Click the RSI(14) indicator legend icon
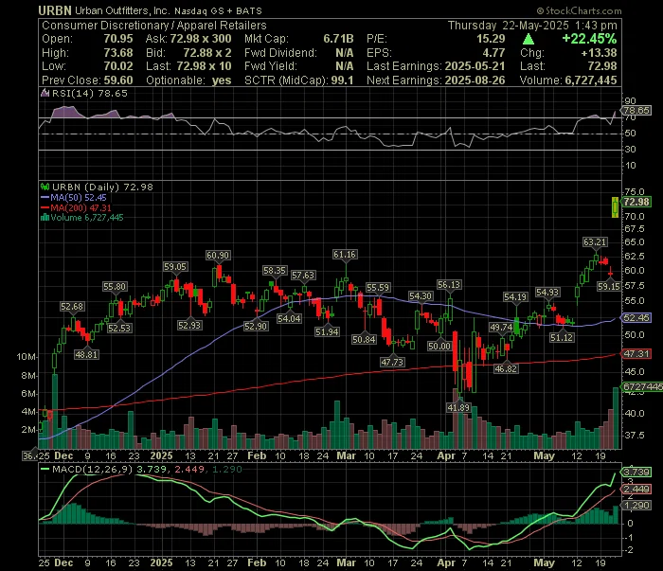The image size is (663, 571). 45,93
